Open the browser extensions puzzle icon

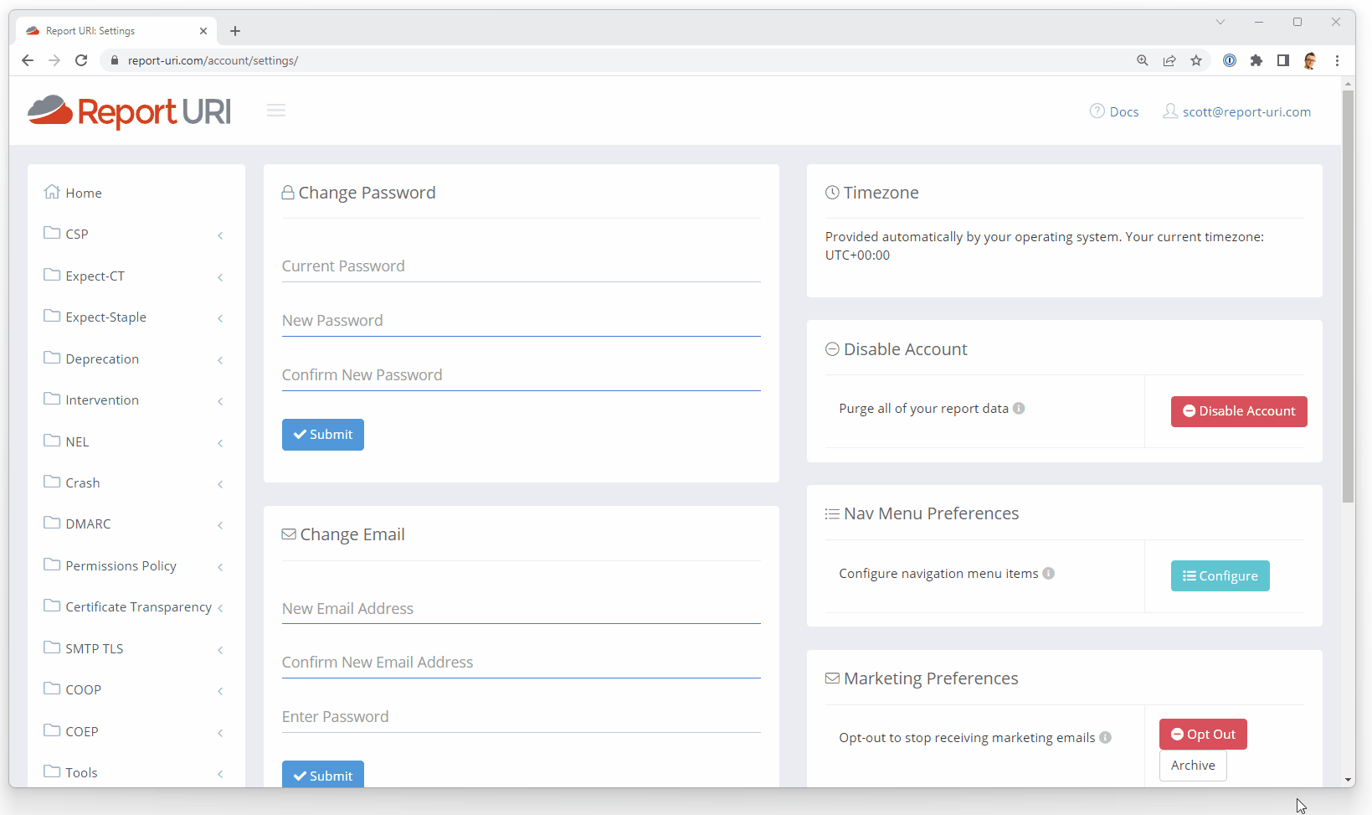click(x=1256, y=60)
